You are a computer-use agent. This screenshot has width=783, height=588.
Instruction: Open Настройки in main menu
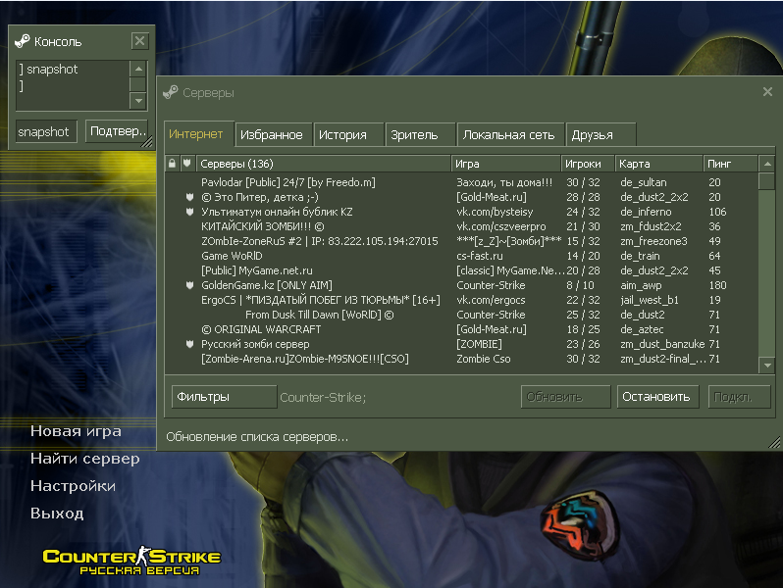pyautogui.click(x=73, y=486)
